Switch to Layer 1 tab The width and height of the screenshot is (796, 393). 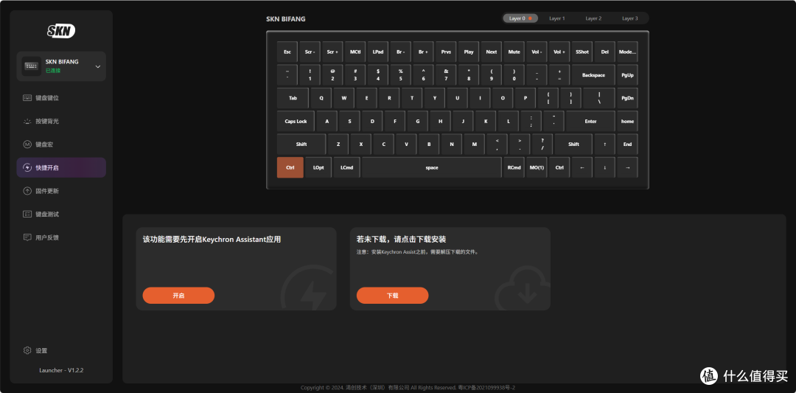pyautogui.click(x=557, y=18)
